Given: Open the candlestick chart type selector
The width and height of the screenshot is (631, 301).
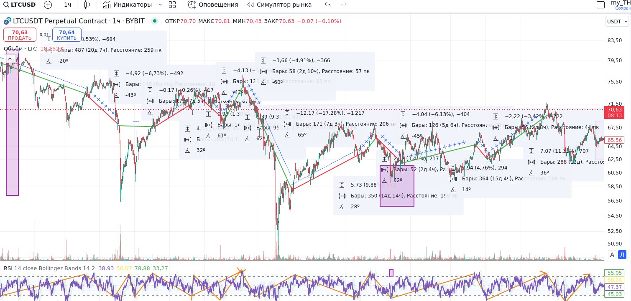Looking at the screenshot, I should [87, 5].
